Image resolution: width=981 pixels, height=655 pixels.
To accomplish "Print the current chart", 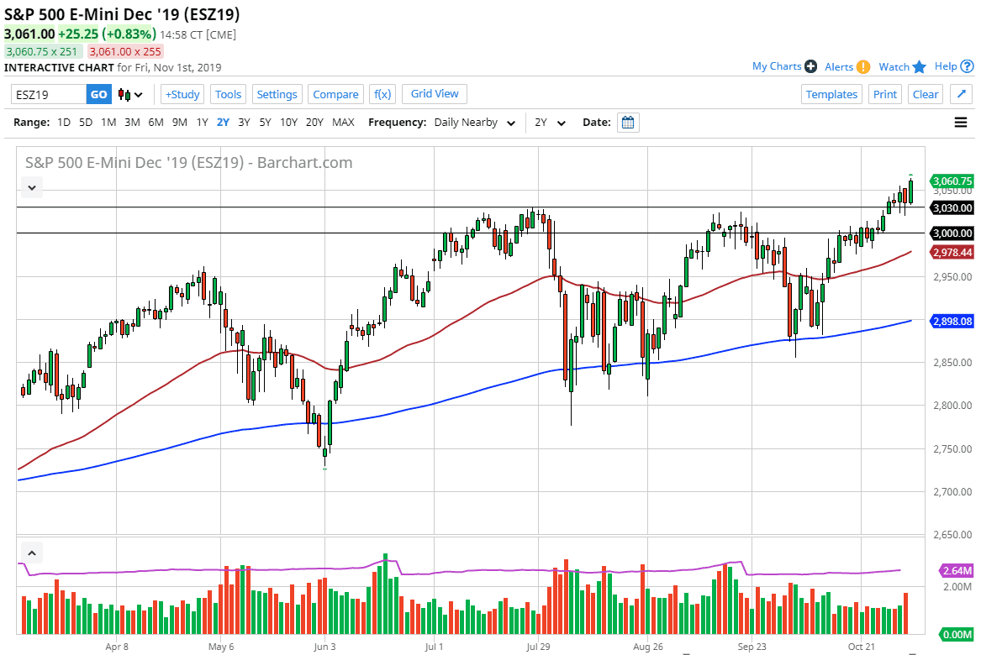I will point(884,94).
